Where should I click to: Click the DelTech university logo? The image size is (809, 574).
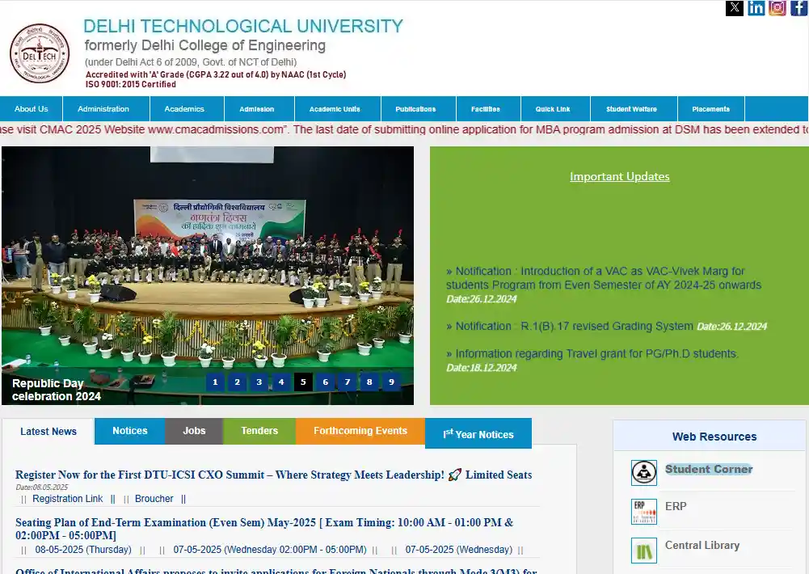coord(40,53)
